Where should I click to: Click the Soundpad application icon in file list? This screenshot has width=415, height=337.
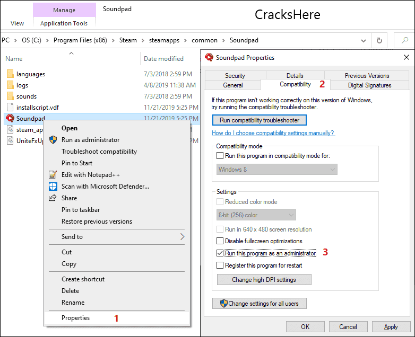click(x=10, y=118)
